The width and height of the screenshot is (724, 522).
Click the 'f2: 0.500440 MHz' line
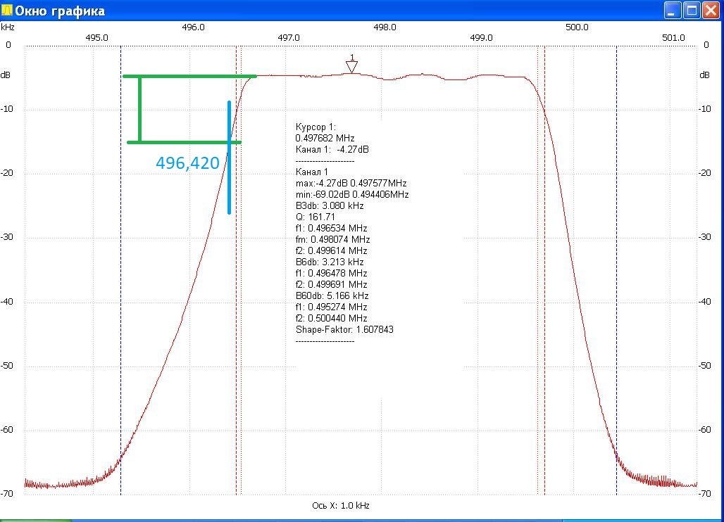click(x=331, y=318)
